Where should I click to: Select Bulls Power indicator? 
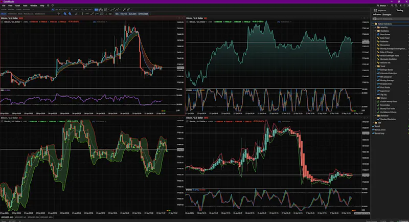pos(385,38)
